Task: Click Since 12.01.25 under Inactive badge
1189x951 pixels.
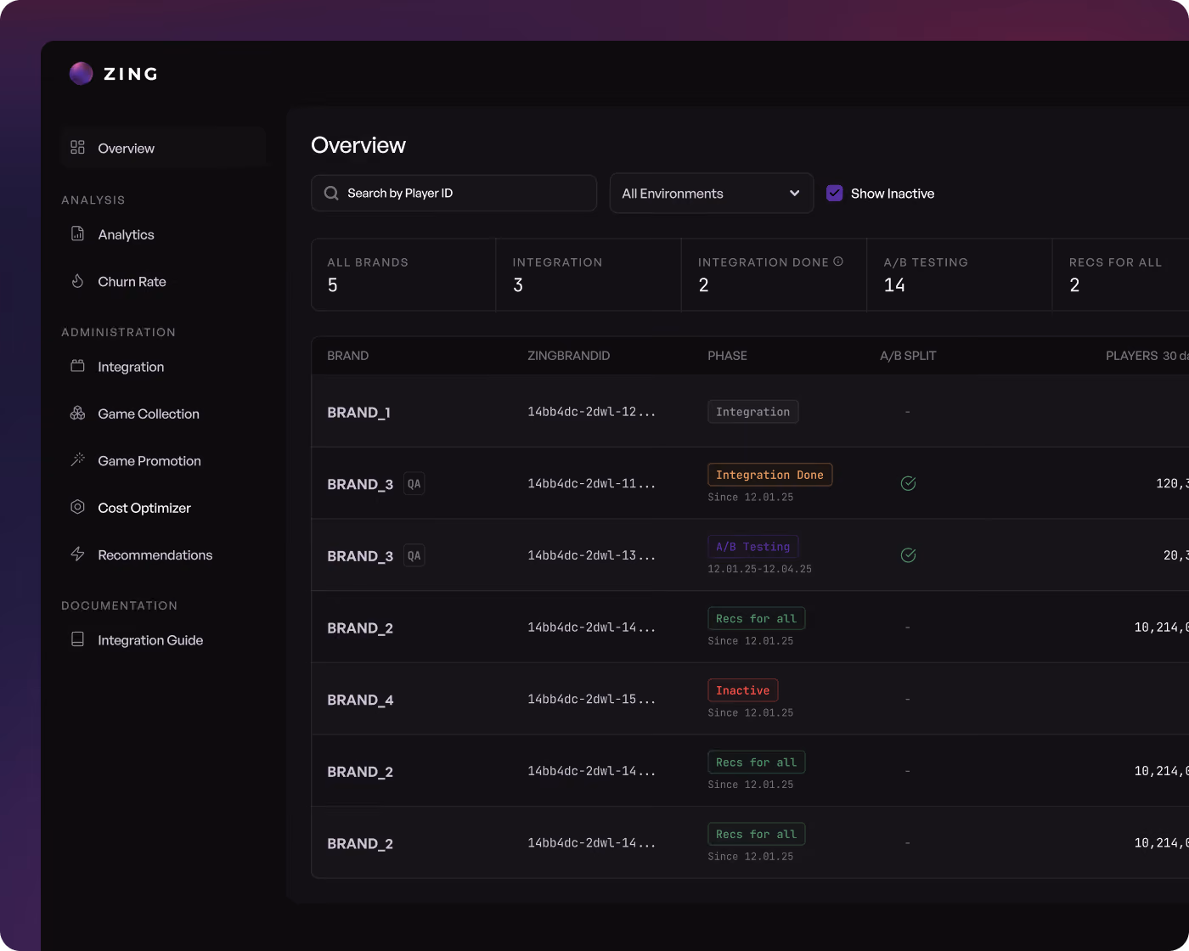Action: tap(750, 713)
